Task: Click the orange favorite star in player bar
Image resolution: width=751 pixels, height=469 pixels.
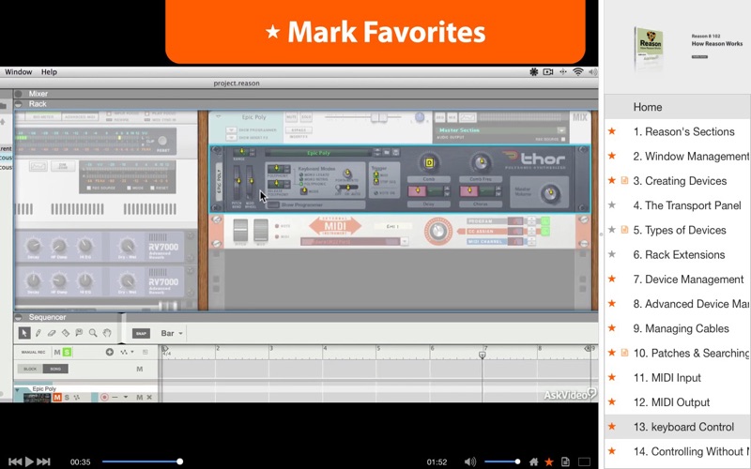Action: (549, 461)
